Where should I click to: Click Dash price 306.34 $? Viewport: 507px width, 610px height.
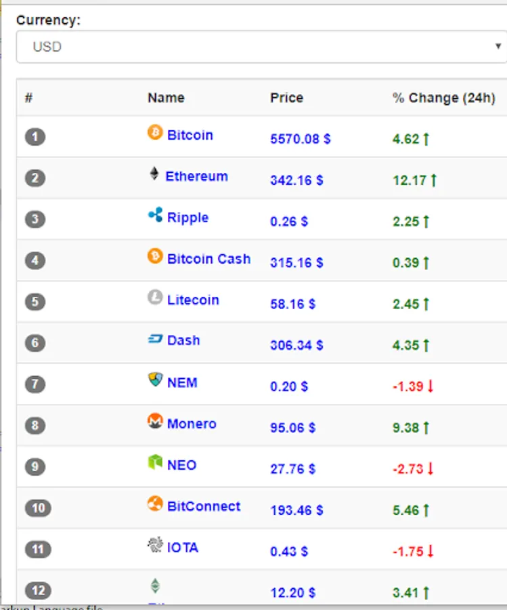[x=296, y=345]
